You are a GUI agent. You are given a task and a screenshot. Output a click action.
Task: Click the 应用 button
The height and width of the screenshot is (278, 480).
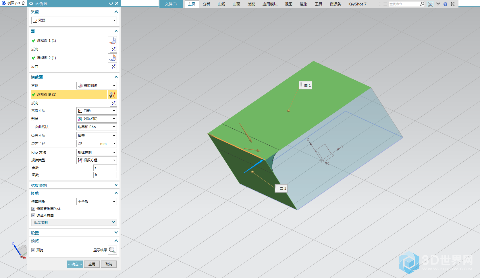(92, 264)
